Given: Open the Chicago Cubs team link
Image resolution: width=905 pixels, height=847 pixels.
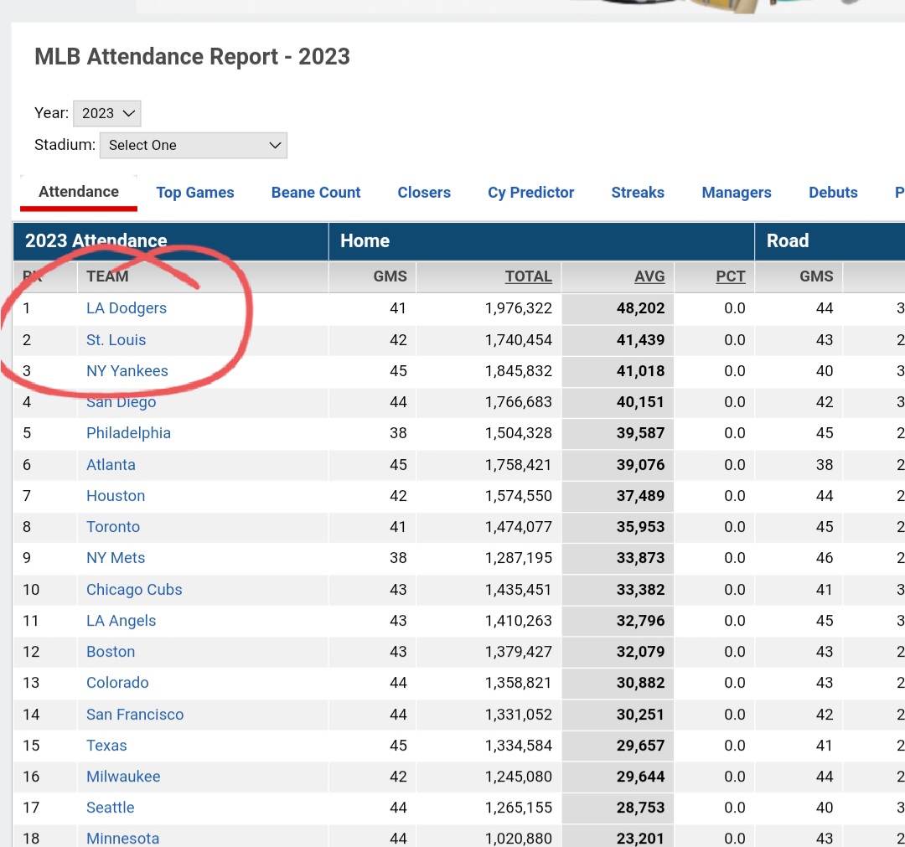Looking at the screenshot, I should point(134,590).
